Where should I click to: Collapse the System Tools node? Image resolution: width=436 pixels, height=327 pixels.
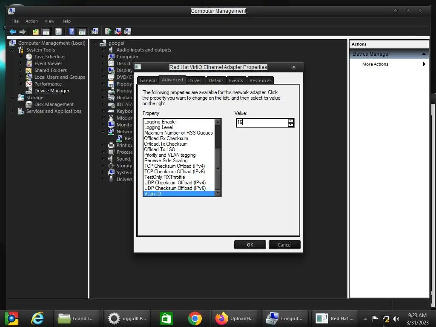(x=13, y=50)
